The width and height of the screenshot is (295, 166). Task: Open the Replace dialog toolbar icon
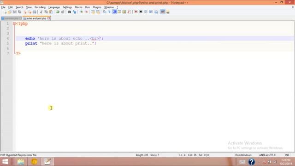point(75,12)
